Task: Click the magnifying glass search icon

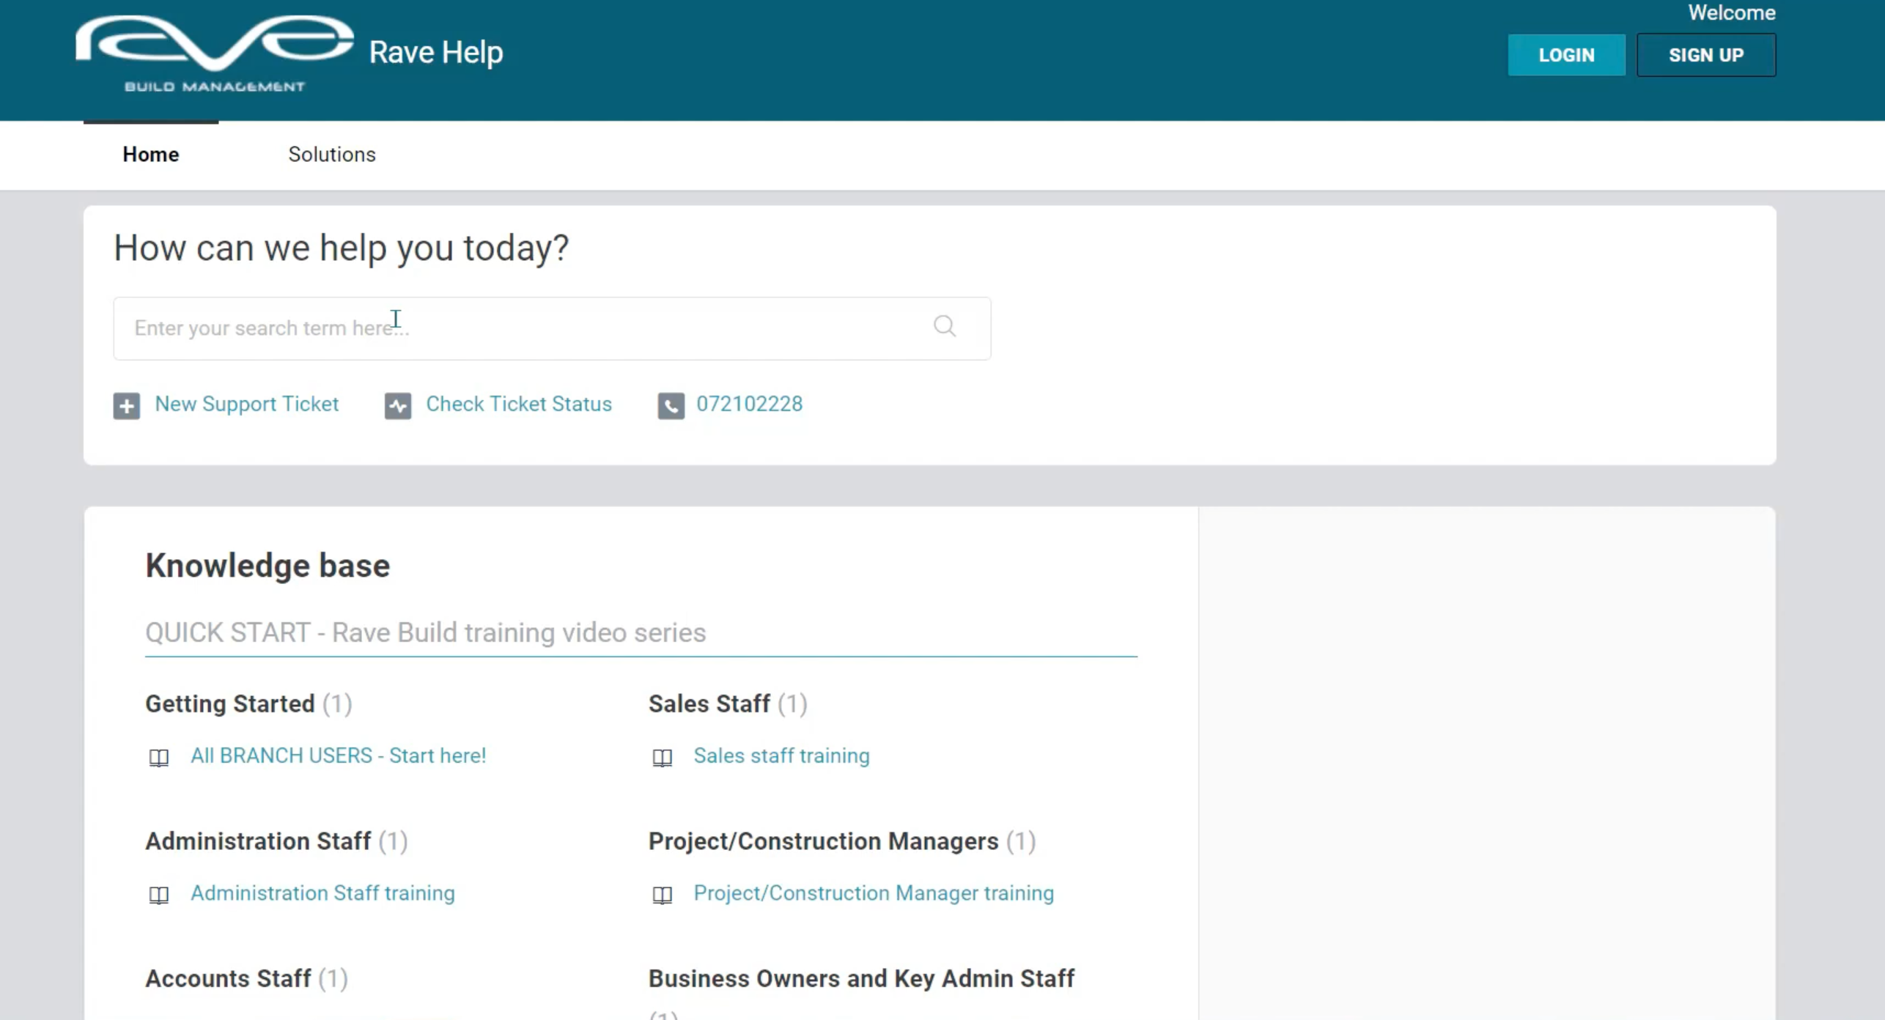Action: [944, 326]
